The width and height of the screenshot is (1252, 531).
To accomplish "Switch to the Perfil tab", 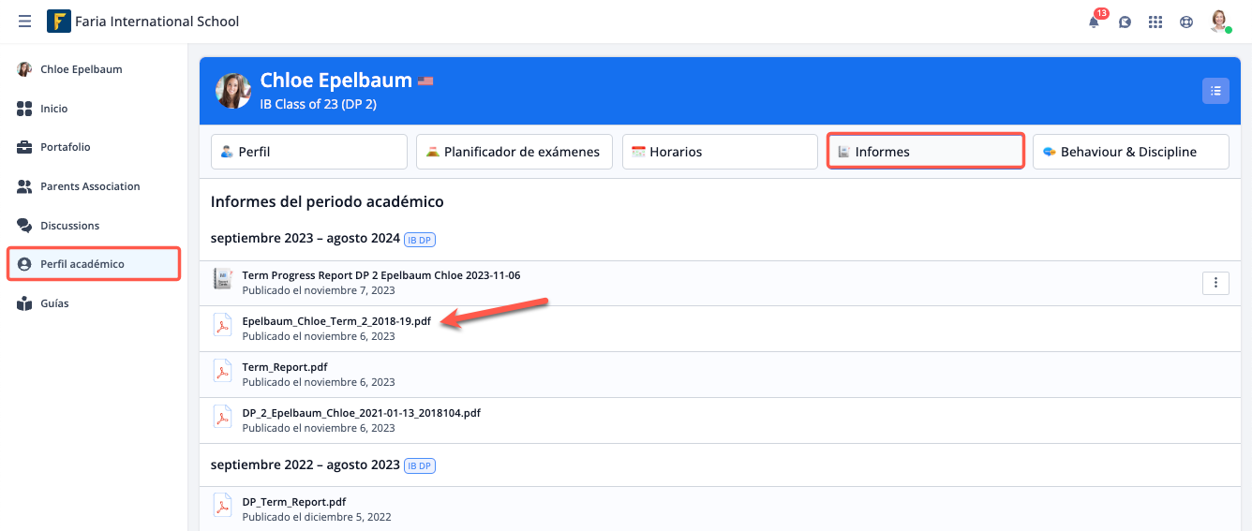I will point(308,152).
